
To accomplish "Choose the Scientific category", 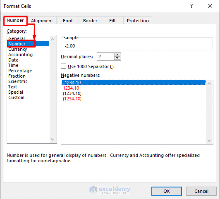I will pyautogui.click(x=28, y=81).
